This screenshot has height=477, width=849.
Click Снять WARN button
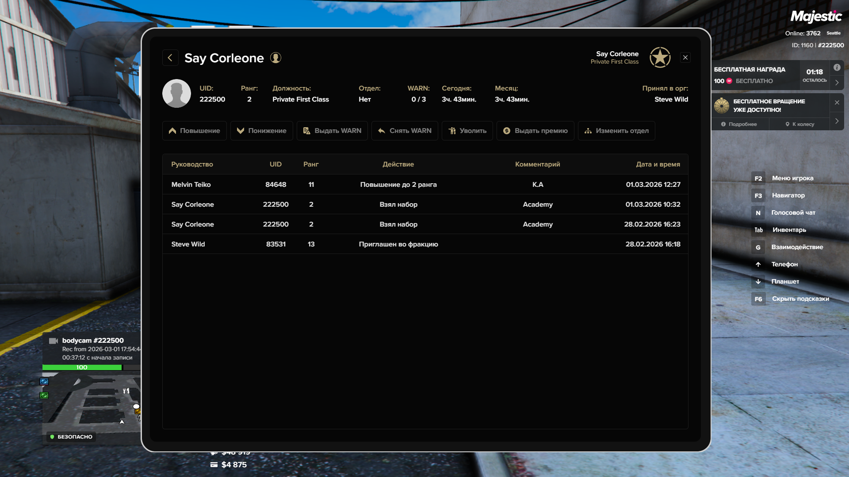pyautogui.click(x=405, y=131)
